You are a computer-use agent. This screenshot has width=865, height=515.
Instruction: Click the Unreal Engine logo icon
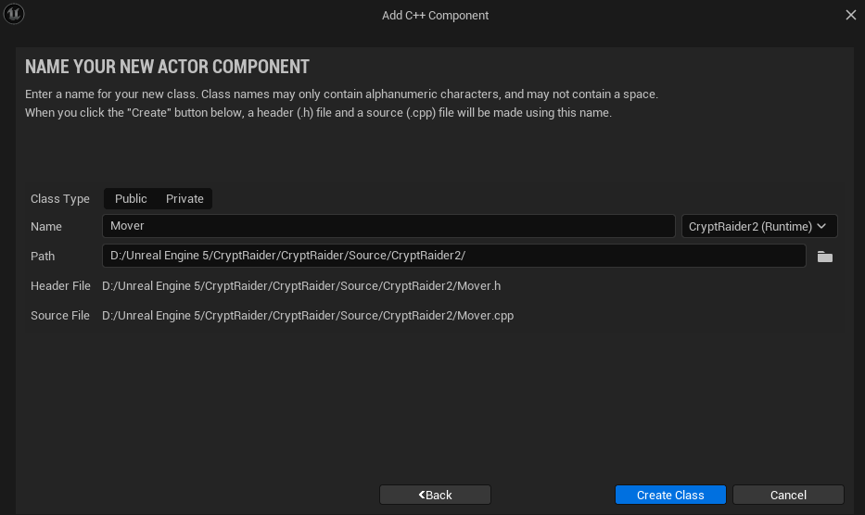(x=14, y=14)
